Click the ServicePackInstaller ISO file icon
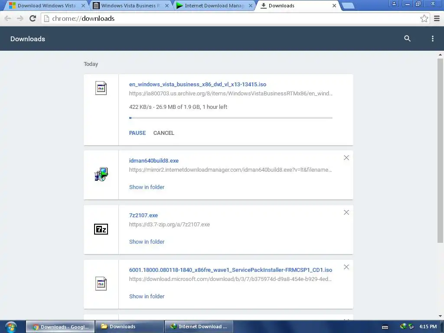444x333 pixels. point(101,284)
